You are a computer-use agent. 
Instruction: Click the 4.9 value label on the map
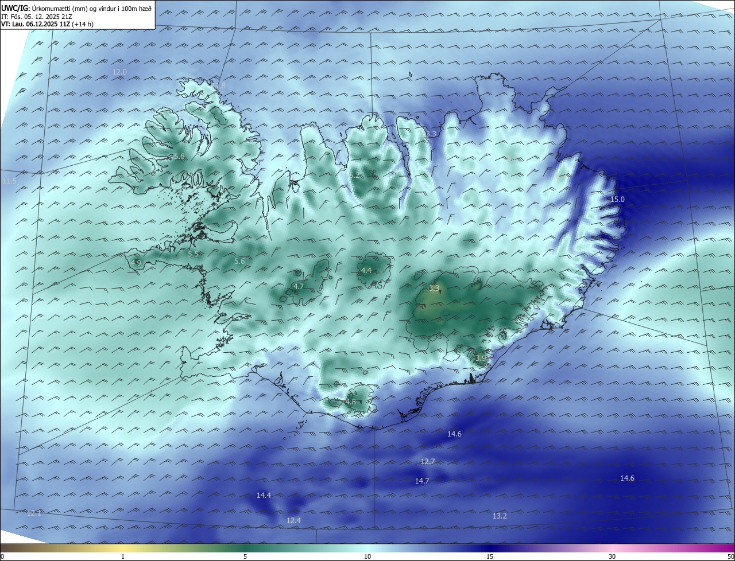coord(136,263)
